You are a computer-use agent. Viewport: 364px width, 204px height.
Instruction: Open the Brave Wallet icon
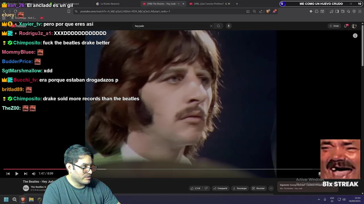click(343, 11)
